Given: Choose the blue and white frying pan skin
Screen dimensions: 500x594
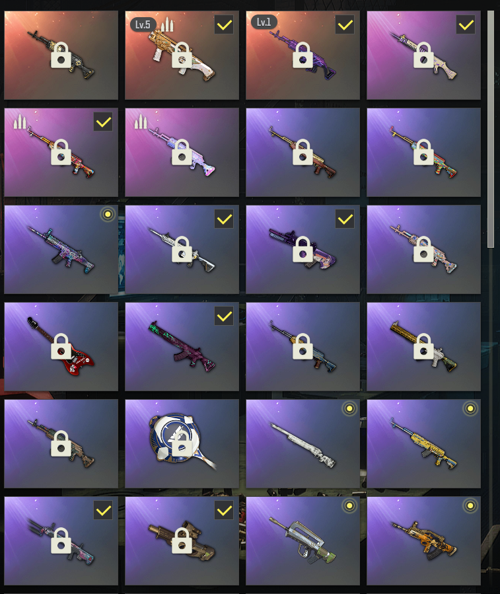Looking at the screenshot, I should 182,443.
